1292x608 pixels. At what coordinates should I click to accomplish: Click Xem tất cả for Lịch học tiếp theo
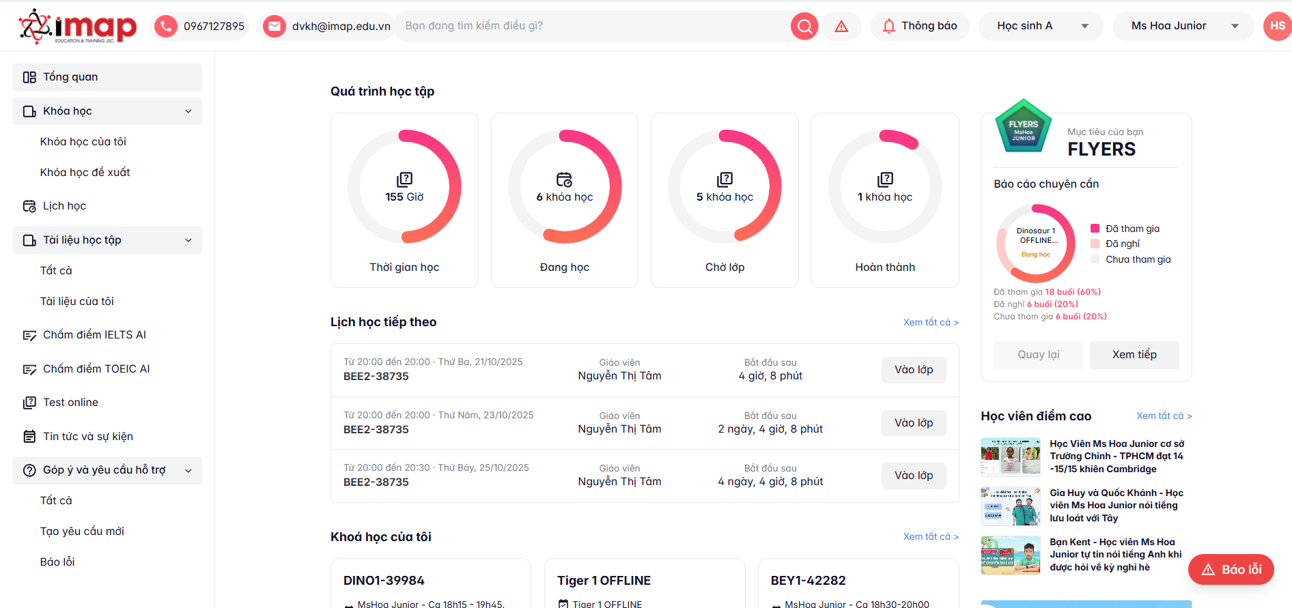click(x=931, y=322)
